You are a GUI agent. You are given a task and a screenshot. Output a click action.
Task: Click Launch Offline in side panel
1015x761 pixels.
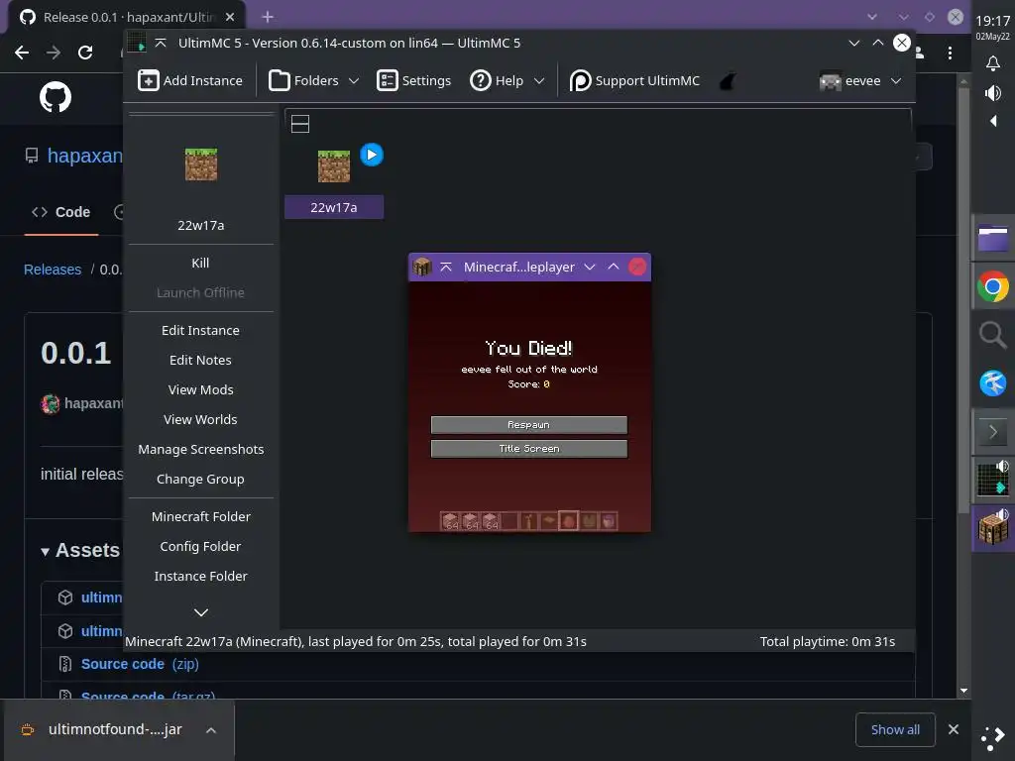pos(200,292)
